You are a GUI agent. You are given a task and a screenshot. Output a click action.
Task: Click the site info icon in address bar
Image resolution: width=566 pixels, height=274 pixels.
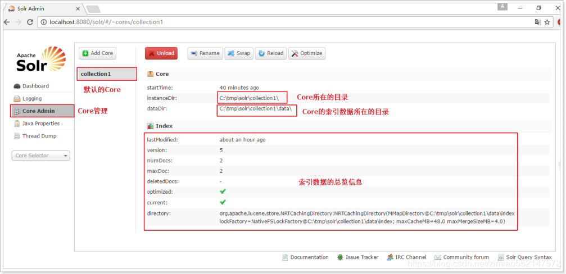click(x=44, y=22)
